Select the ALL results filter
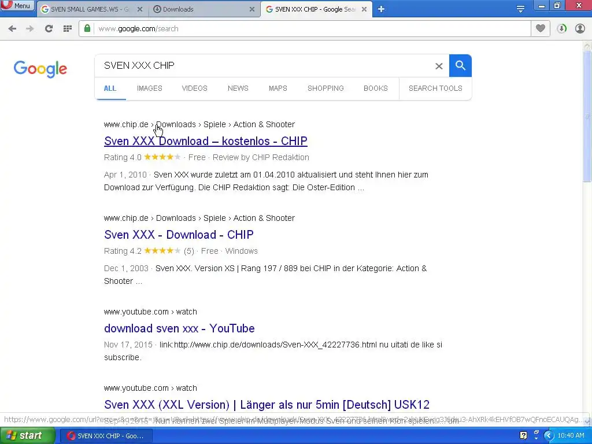The image size is (592, 444). [110, 88]
